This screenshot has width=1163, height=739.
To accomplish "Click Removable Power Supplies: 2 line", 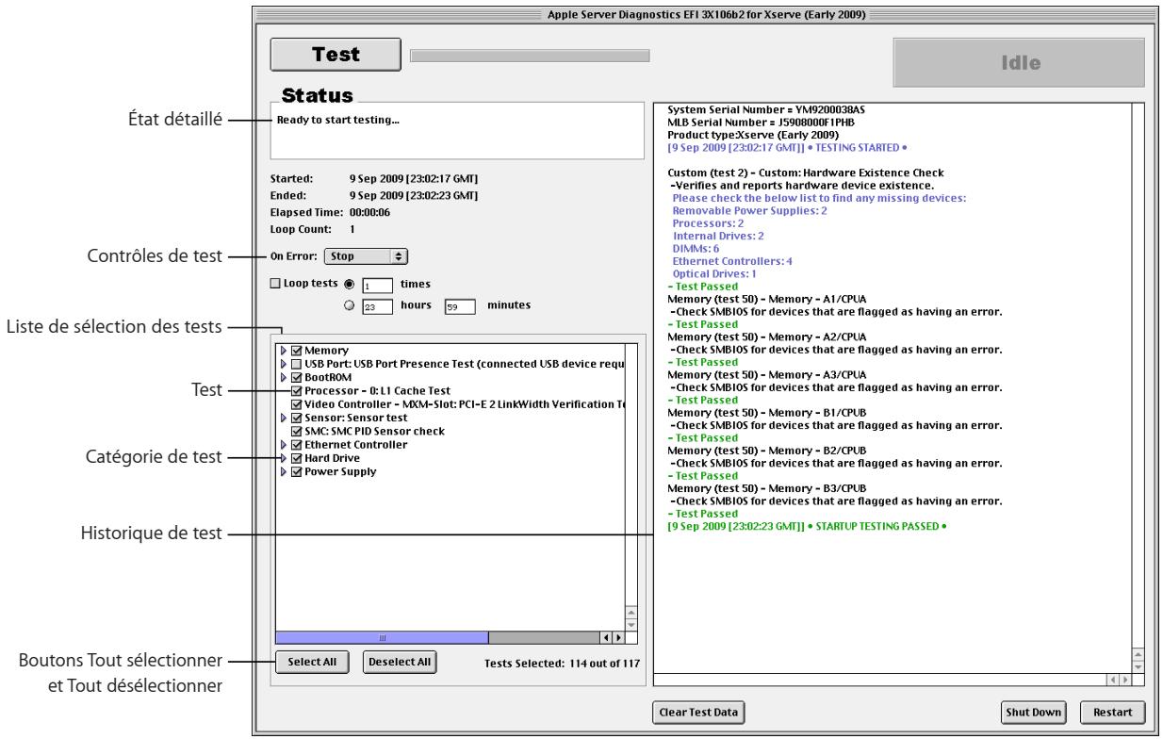I will coord(750,210).
